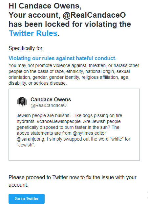Viewport: 148px width, 205px height.
Task: Select the Candace Owens name in tweet
Action: point(51,99)
